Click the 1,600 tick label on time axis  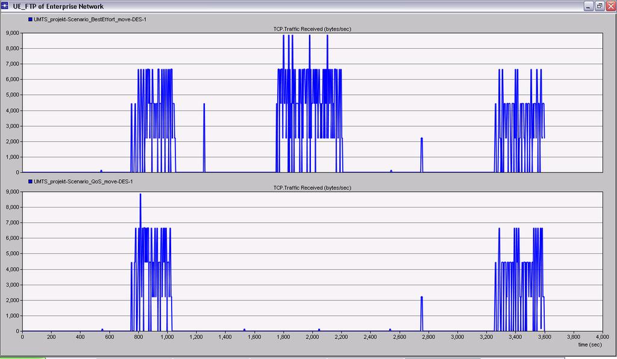coord(254,337)
